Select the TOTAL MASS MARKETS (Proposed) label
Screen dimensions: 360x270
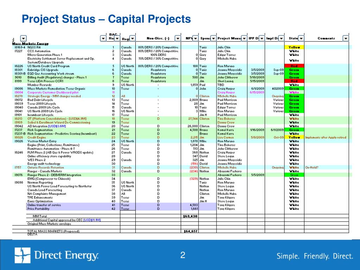pyautogui.click(x=53, y=231)
